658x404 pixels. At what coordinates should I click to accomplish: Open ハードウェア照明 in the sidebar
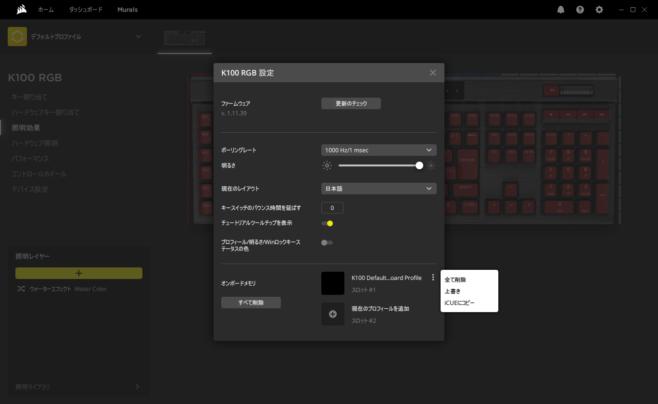coord(35,143)
